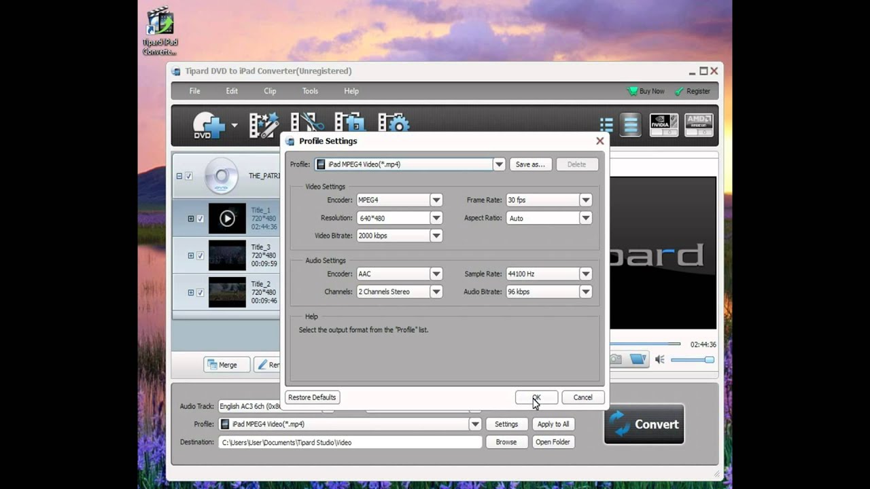Open the Sample Rate dropdown

pyautogui.click(x=585, y=274)
